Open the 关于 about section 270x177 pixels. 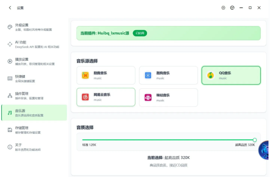click(x=34, y=147)
